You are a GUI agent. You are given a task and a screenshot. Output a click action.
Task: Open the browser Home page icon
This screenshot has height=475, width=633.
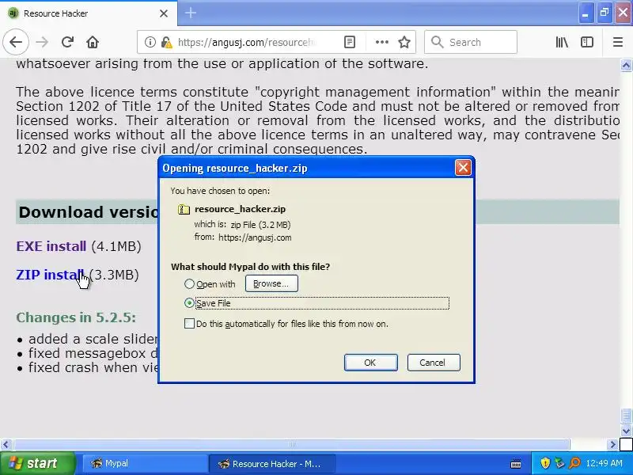tap(93, 42)
